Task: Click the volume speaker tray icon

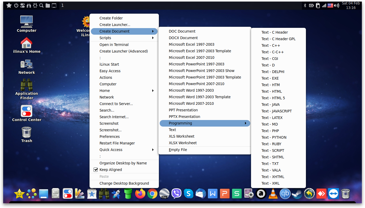Action: click(x=337, y=6)
